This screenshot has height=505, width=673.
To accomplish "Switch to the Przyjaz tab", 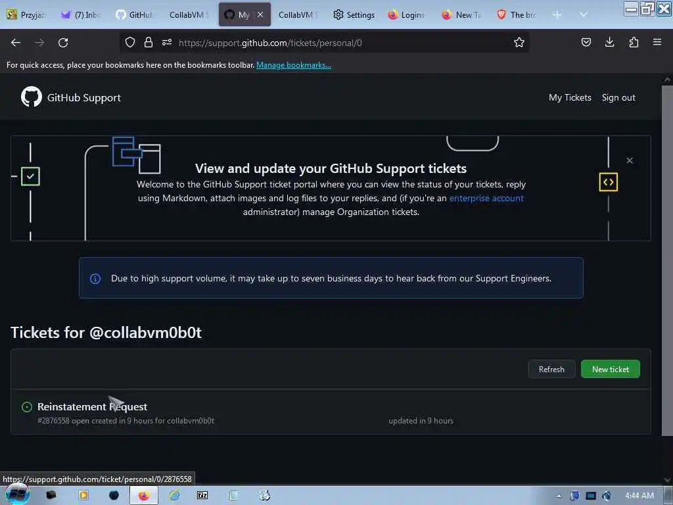I will (x=27, y=14).
